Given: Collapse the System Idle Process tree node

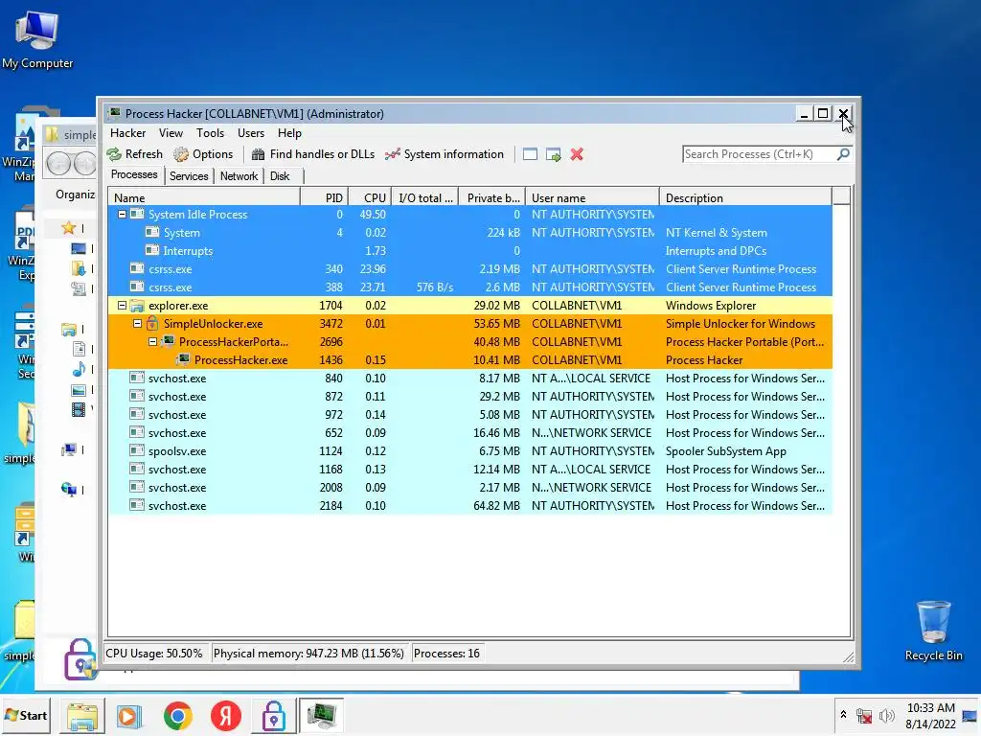Looking at the screenshot, I should click(122, 214).
